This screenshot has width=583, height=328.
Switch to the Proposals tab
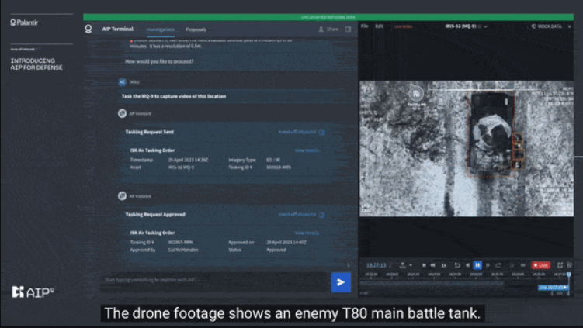pyautogui.click(x=196, y=29)
